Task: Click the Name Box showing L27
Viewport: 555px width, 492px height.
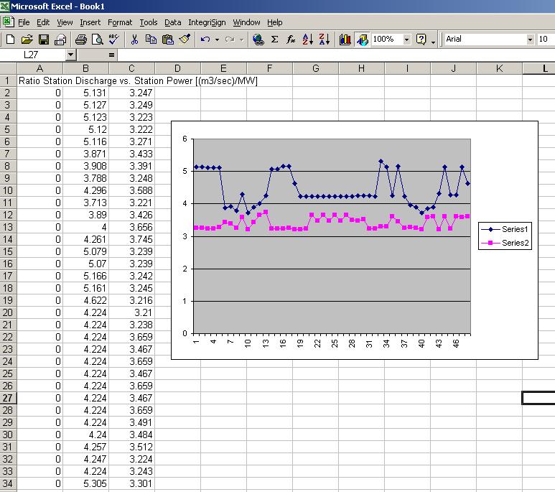Action: (x=33, y=55)
